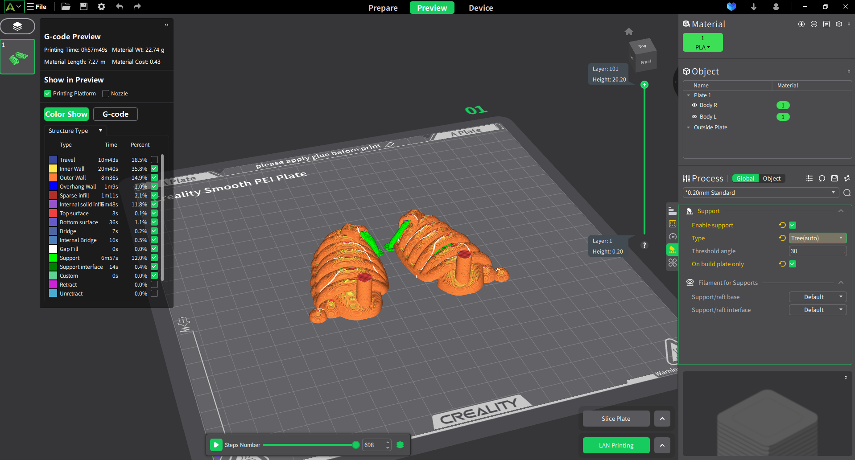Open Support/raft base filament dropdown
The height and width of the screenshot is (460, 855).
818,297
